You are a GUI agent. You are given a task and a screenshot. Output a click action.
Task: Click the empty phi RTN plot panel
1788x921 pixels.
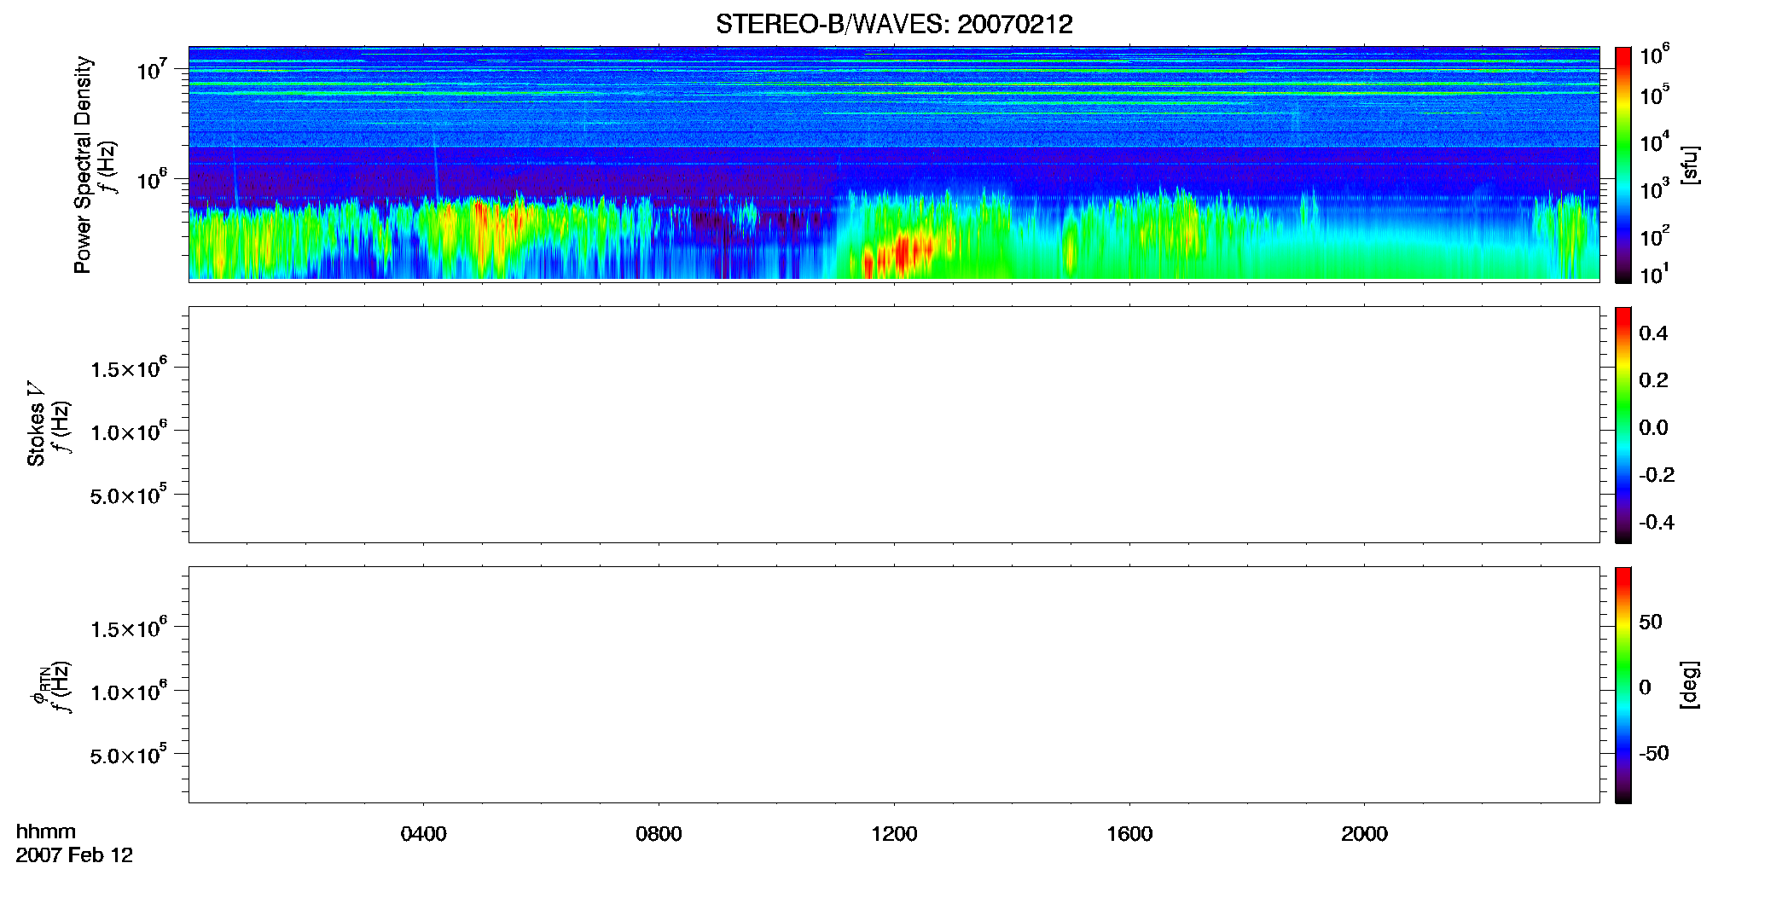(894, 685)
